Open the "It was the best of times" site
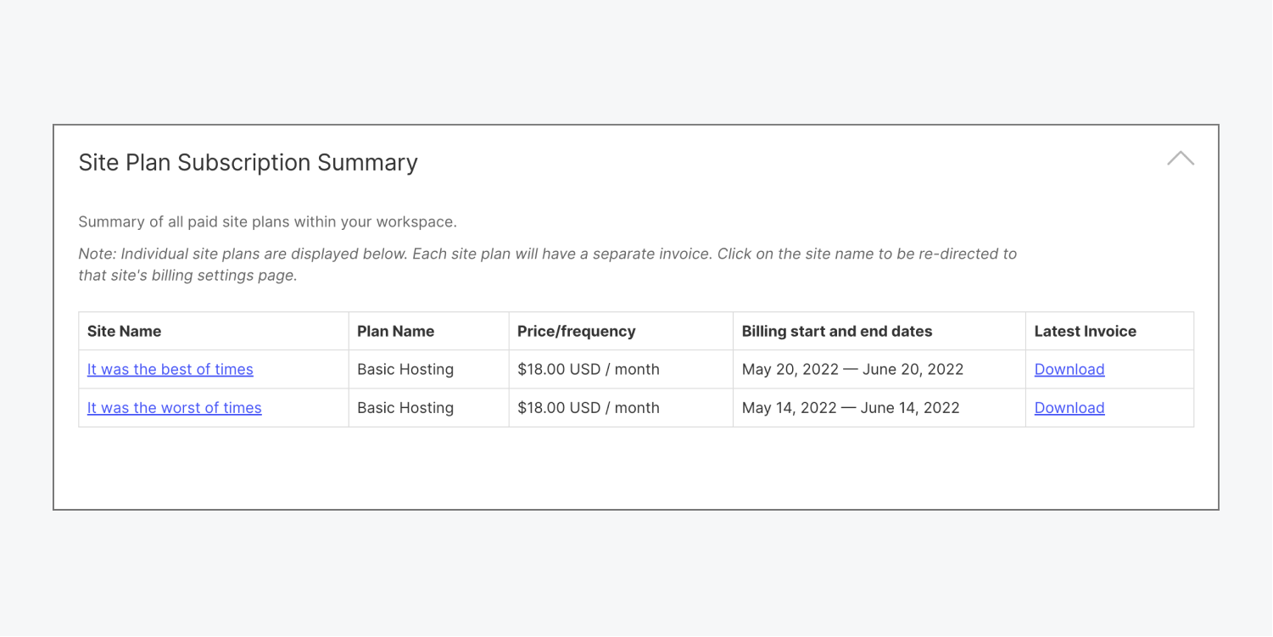Image resolution: width=1273 pixels, height=637 pixels. click(170, 369)
